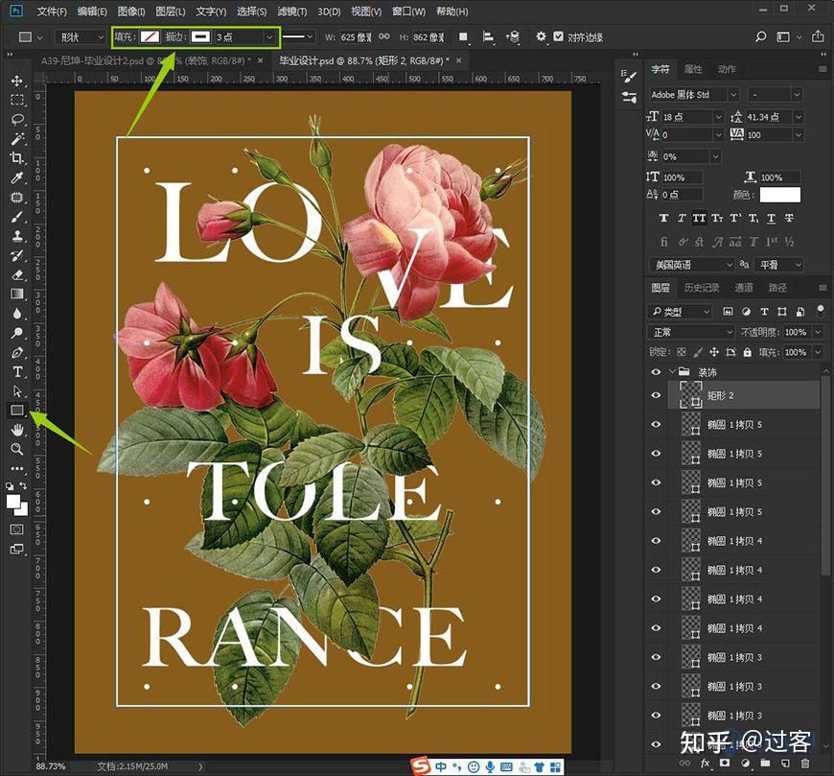The image size is (834, 776).
Task: Toggle All Caps text style
Action: coord(699,218)
